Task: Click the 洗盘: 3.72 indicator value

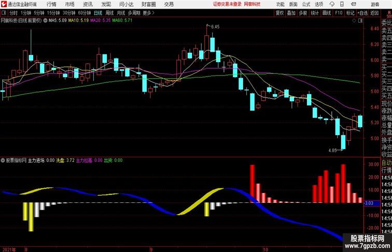Action: tap(65, 160)
